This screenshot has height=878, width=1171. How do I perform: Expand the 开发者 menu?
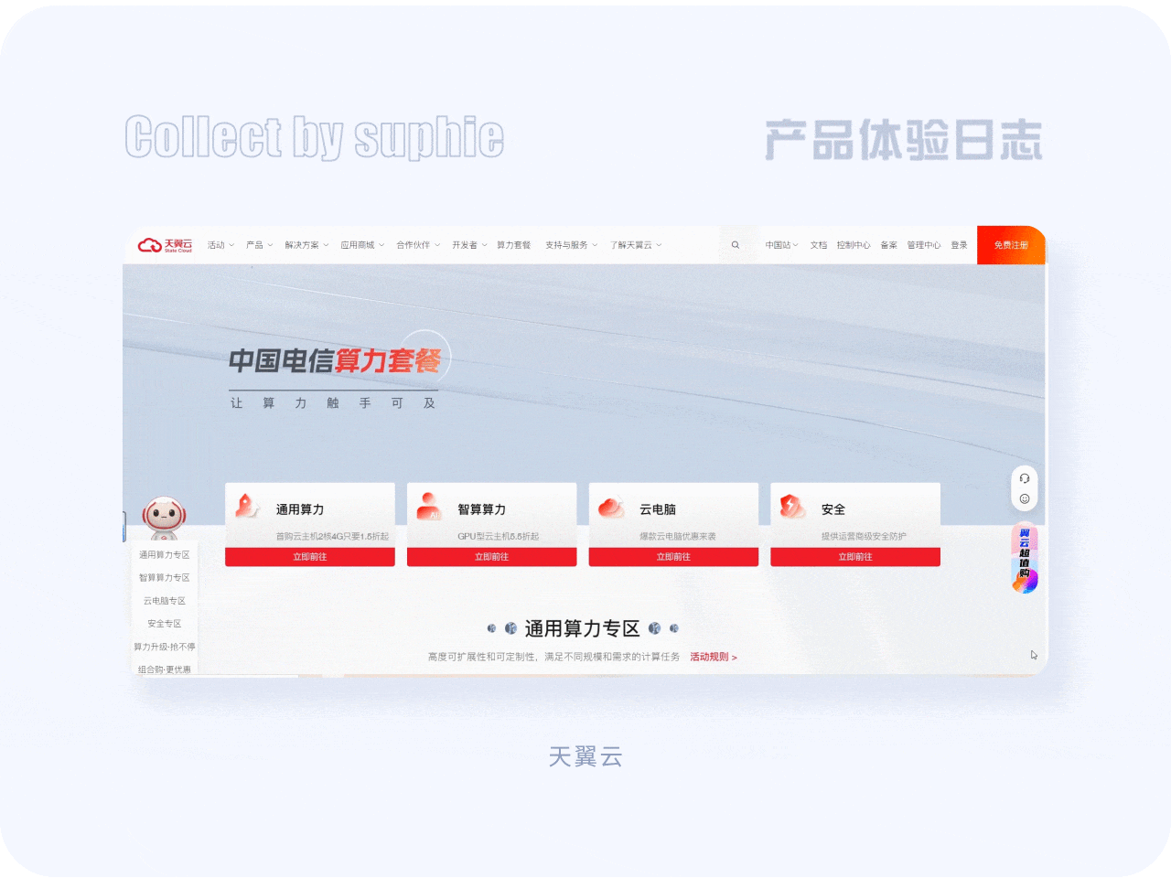[469, 245]
